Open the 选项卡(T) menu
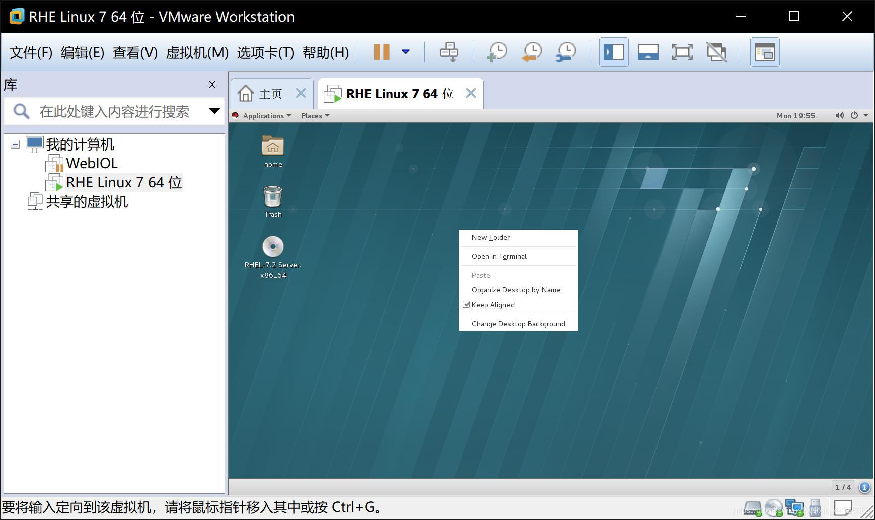This screenshot has height=520, width=875. [x=265, y=52]
